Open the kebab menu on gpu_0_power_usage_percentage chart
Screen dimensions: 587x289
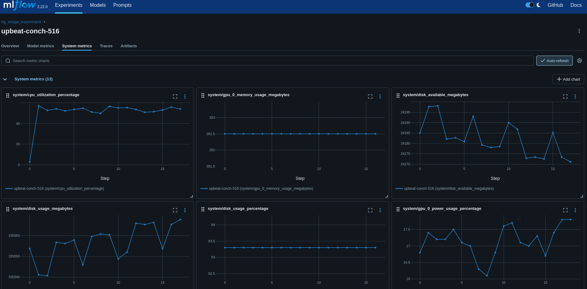[x=575, y=210]
